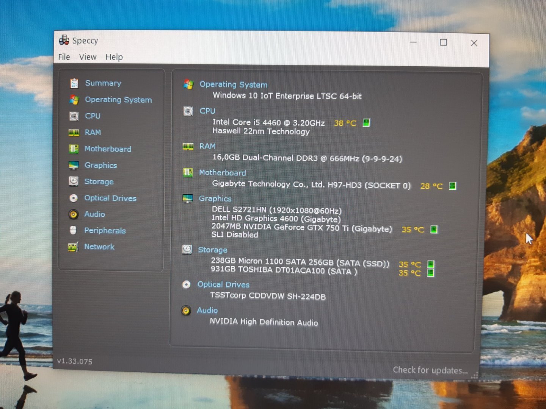Click the Storage hard drive icon in sidebar
Screen dimensions: 546x409
[74, 181]
